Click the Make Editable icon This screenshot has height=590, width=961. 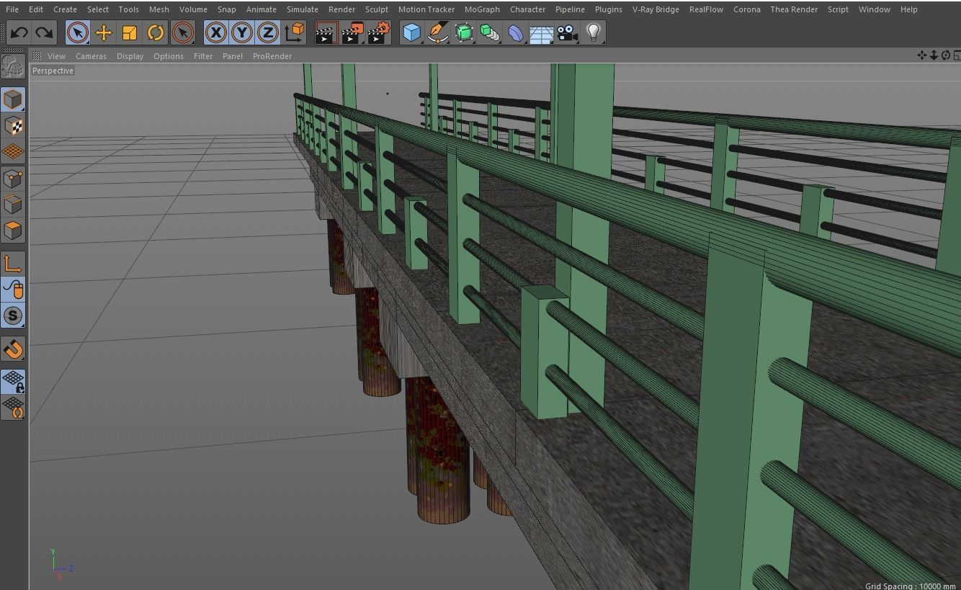pos(13,66)
